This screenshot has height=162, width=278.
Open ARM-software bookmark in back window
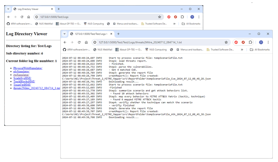19,24
